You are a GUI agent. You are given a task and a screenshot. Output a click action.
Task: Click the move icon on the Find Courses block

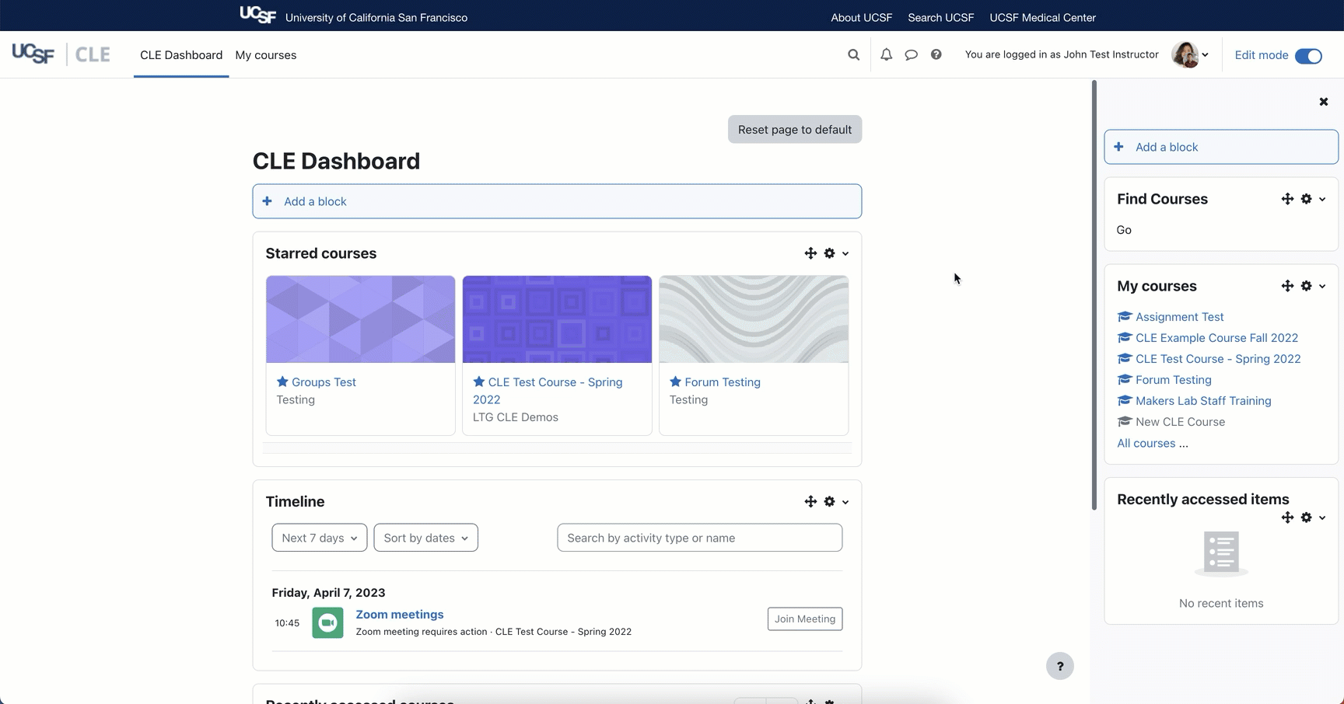coord(1287,199)
